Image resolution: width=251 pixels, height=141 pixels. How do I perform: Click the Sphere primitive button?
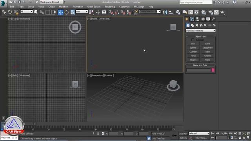click(x=193, y=48)
